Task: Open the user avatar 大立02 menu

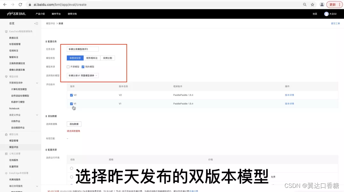Action: pyautogui.click(x=330, y=14)
